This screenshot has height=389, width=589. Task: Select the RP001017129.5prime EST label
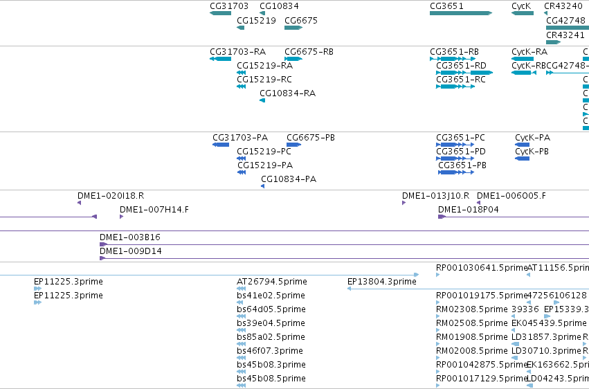(482, 379)
